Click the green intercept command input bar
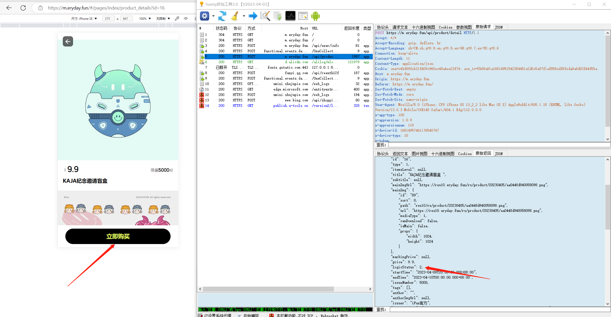Screen dimensions: 611x317 click(x=285, y=310)
